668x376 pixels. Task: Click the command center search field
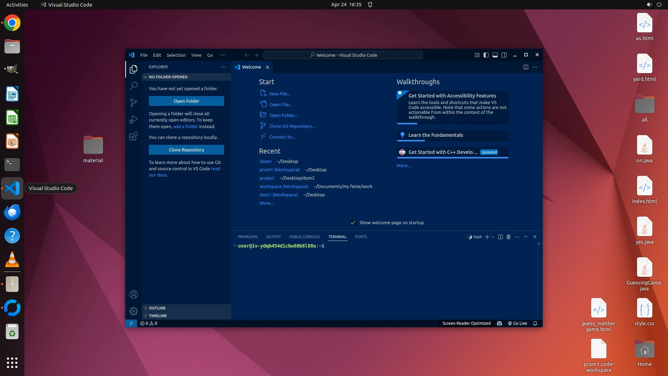point(343,55)
